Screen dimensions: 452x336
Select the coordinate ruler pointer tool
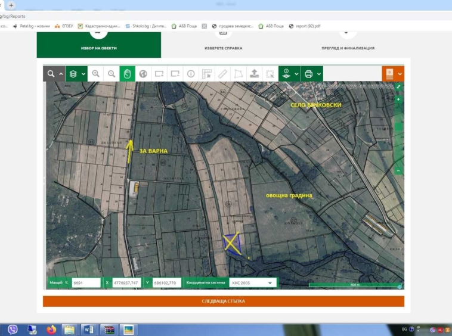coord(207,74)
